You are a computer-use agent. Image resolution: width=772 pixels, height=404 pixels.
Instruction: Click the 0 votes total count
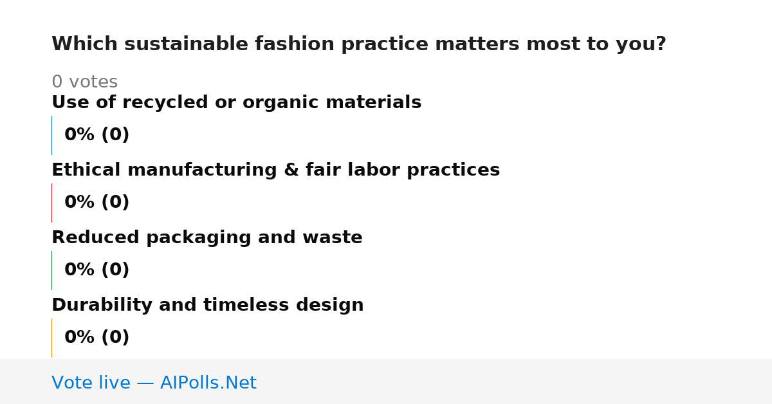84,82
